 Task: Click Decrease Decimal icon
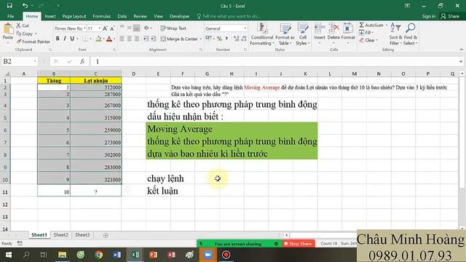244,39
